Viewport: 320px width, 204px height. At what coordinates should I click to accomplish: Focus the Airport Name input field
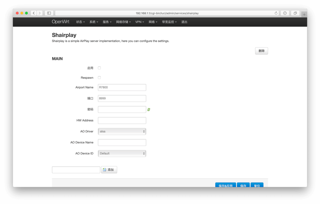tap(122, 88)
